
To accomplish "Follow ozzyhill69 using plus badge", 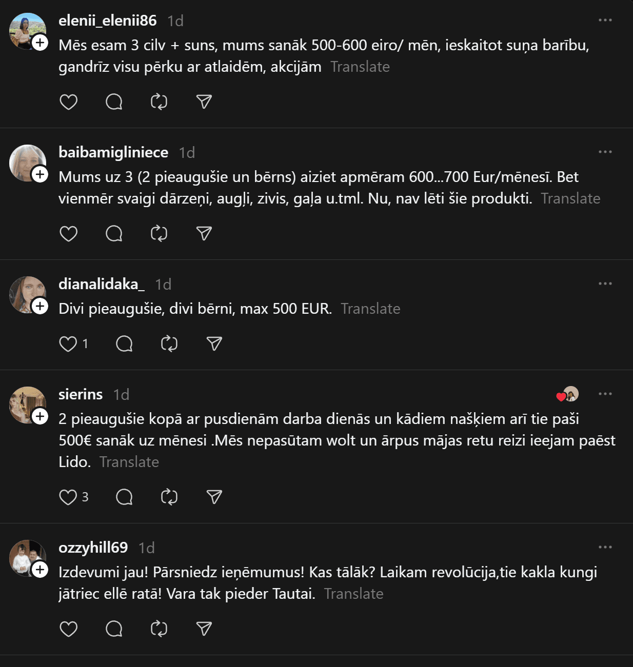I will click(x=40, y=570).
